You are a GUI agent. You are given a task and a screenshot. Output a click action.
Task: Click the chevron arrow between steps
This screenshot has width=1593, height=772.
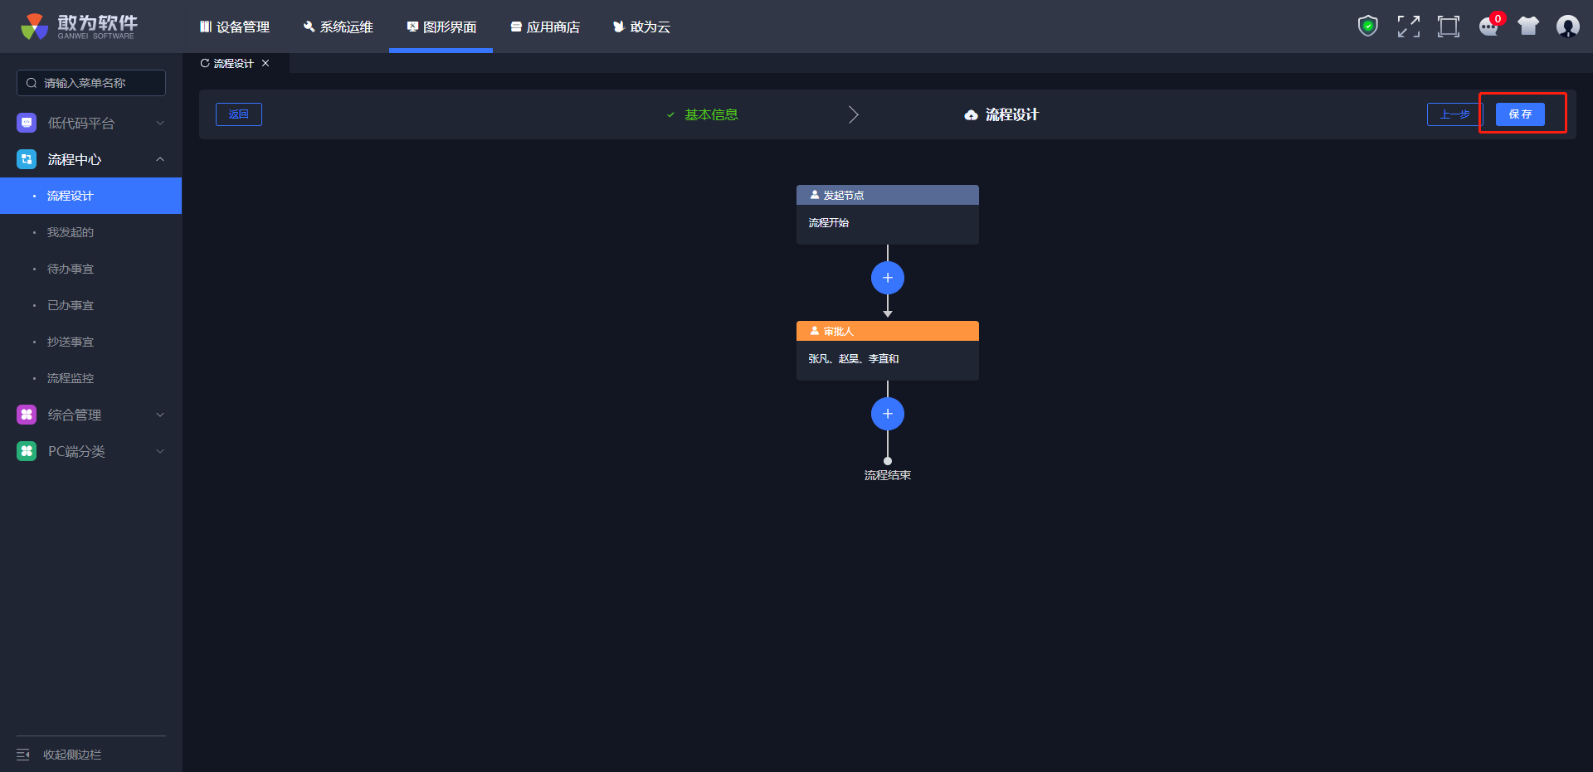point(854,114)
